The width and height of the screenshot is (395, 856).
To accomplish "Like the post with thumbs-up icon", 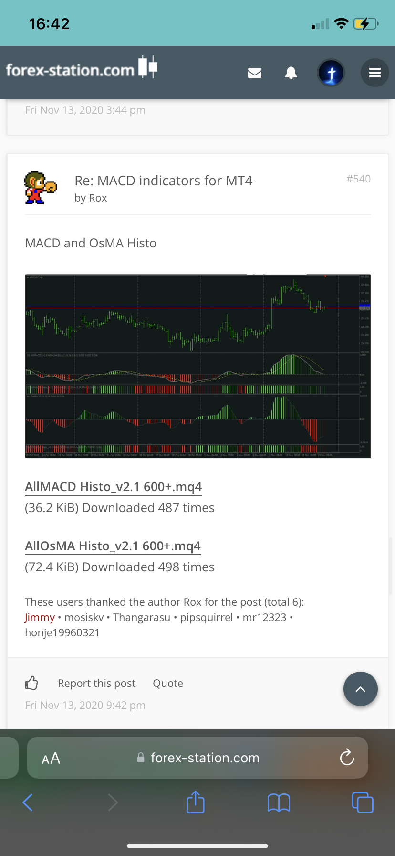I will (31, 683).
